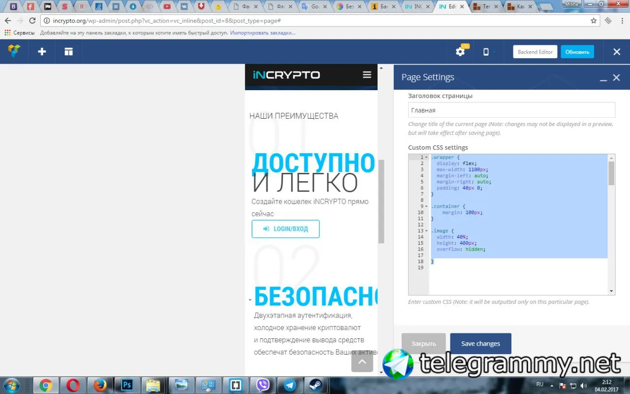Screen dimensions: 630x394
Task: Open page settings gear icon
Action: (460, 52)
